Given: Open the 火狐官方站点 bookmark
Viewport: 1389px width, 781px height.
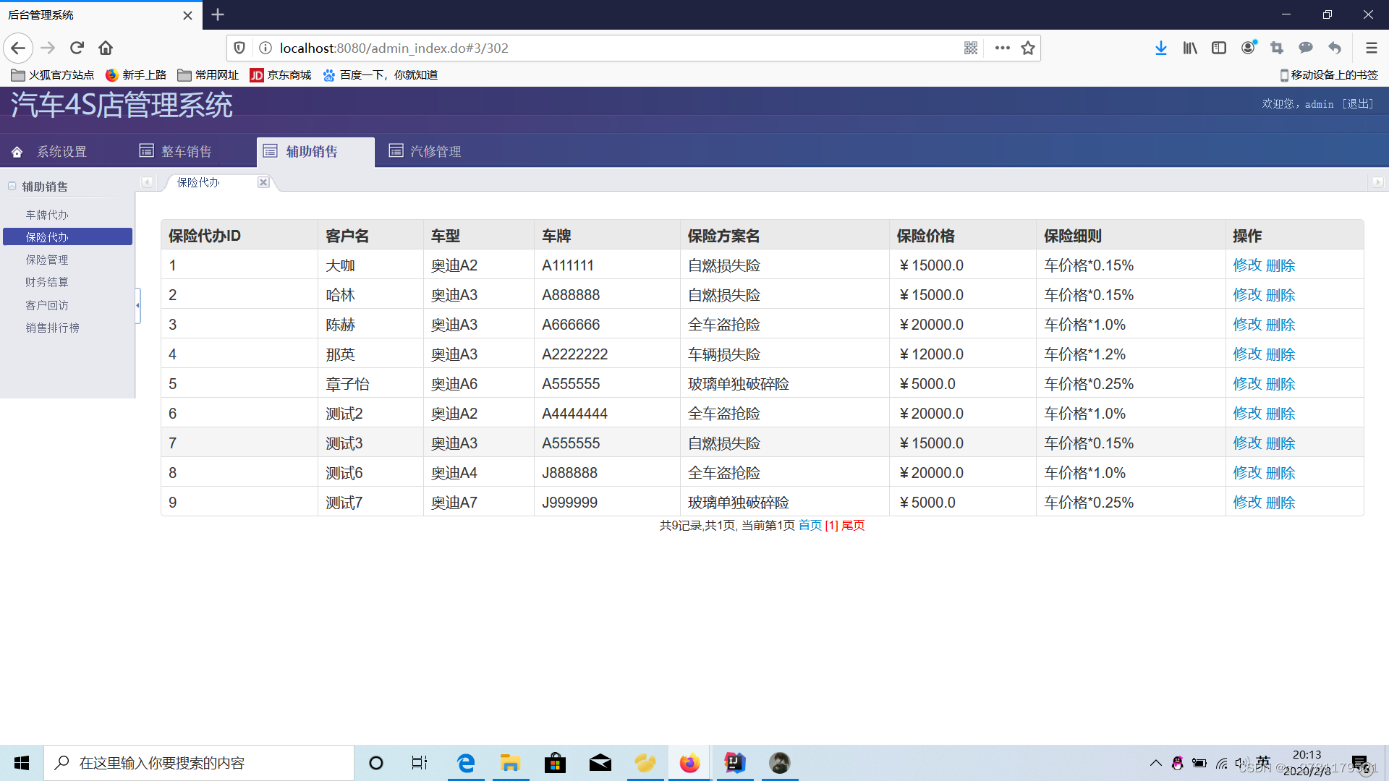Looking at the screenshot, I should click(x=53, y=75).
